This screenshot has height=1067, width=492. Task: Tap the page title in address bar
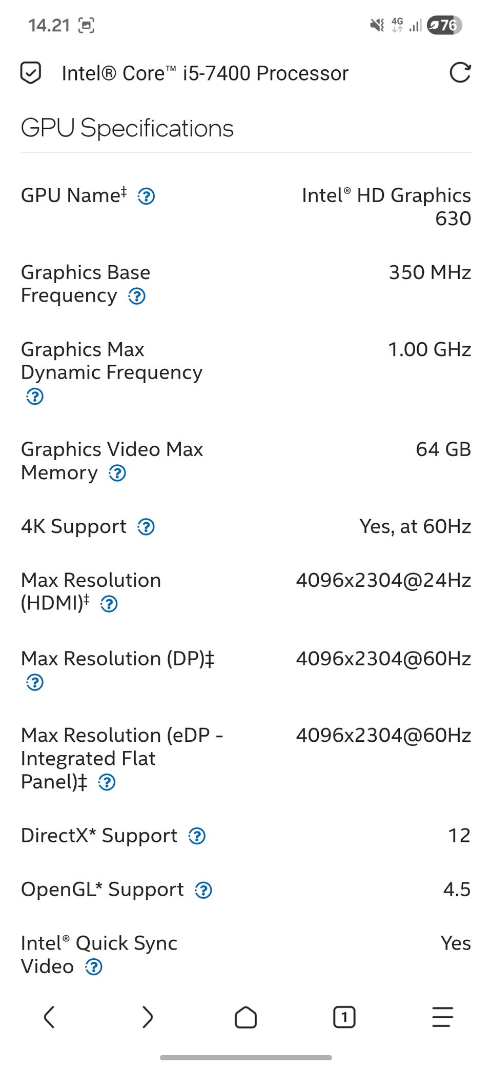pyautogui.click(x=205, y=73)
